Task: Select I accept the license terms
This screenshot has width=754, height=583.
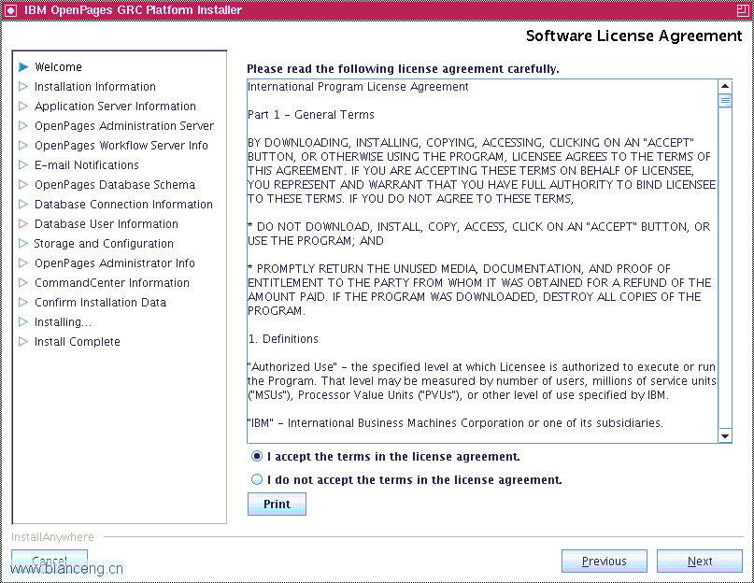Action: point(257,456)
